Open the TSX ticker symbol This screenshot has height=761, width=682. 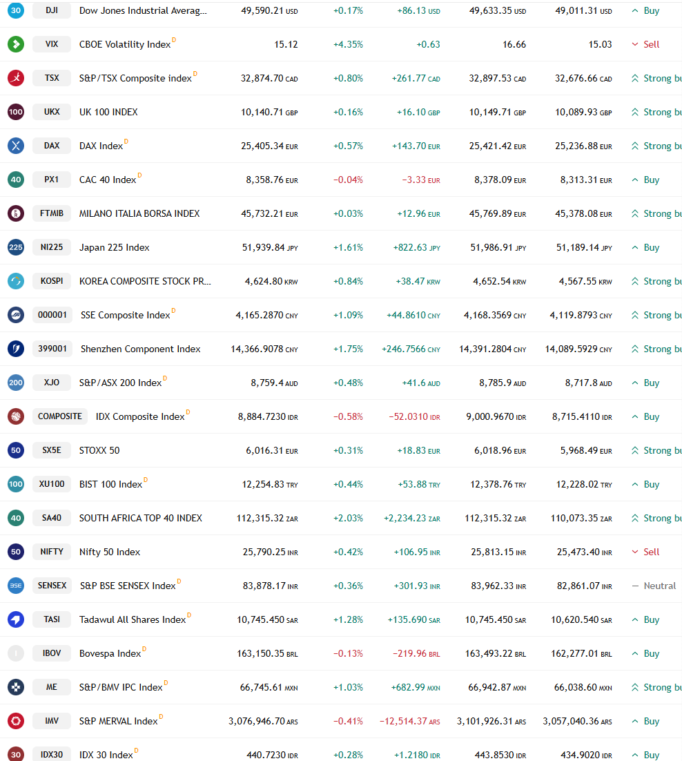(52, 77)
